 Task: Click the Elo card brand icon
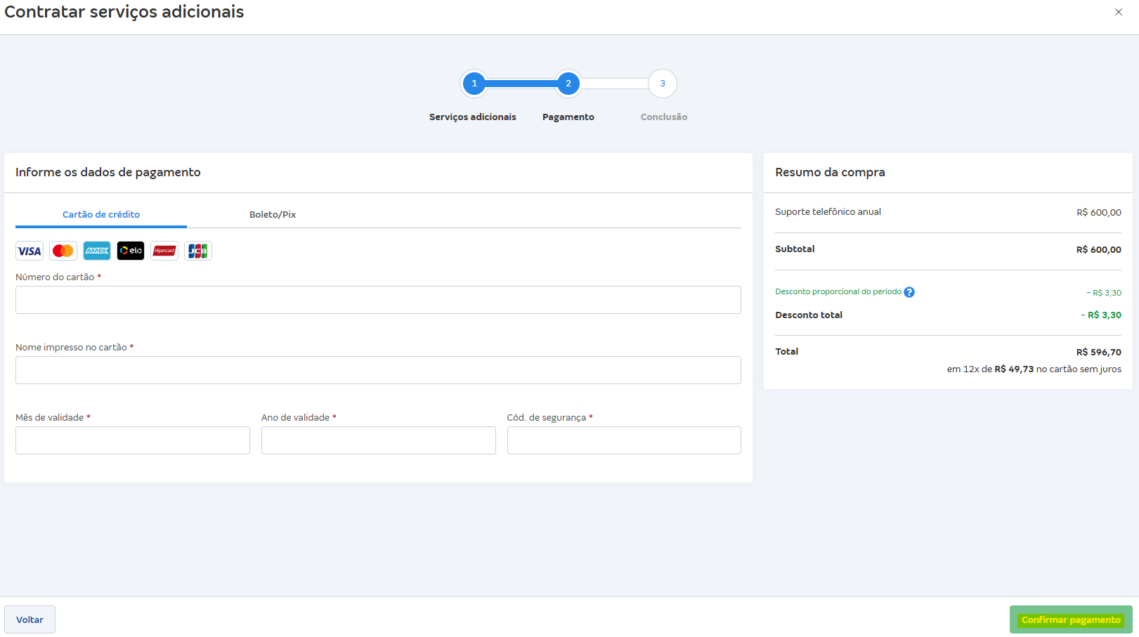131,251
